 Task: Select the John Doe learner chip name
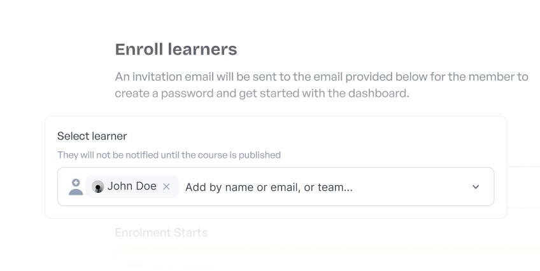click(132, 186)
